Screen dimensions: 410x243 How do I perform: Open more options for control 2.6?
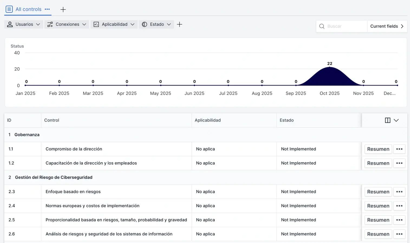click(399, 234)
